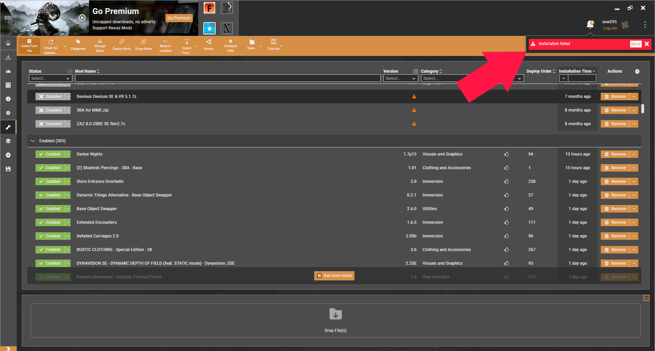Expand the sidebar with the bottom arrow
Viewport: 655px width, 351px height.
point(8,349)
